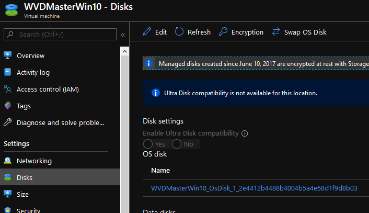The width and height of the screenshot is (369, 213).
Task: Select Disks settings item
Action: click(60, 177)
